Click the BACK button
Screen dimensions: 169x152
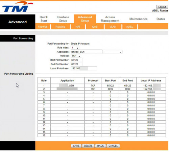(x=100, y=146)
